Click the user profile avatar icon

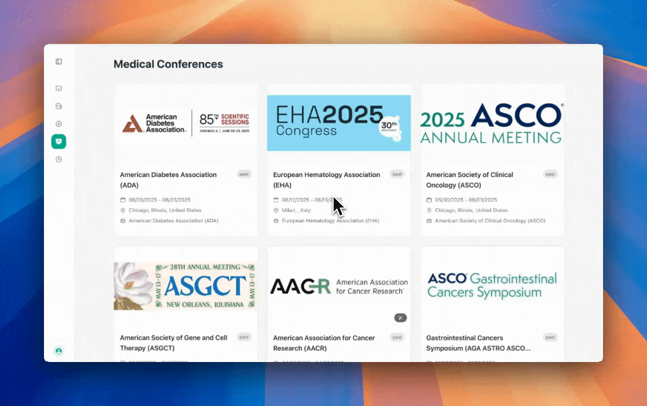pos(59,351)
